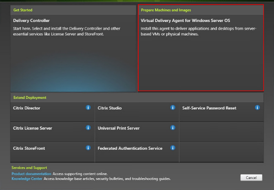The image size is (274, 190).
Task: Click the 'Install this agent to deliver' description
Action: [x=199, y=31]
